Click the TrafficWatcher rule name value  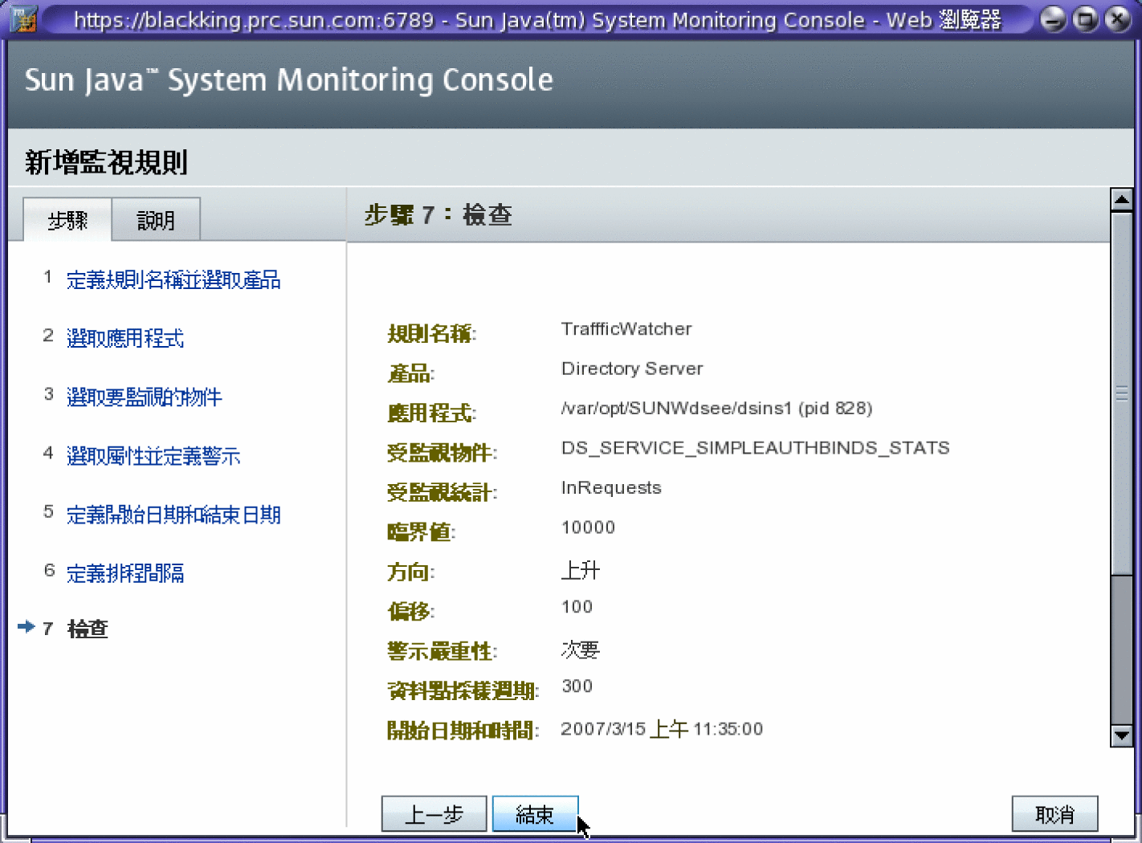(x=626, y=329)
